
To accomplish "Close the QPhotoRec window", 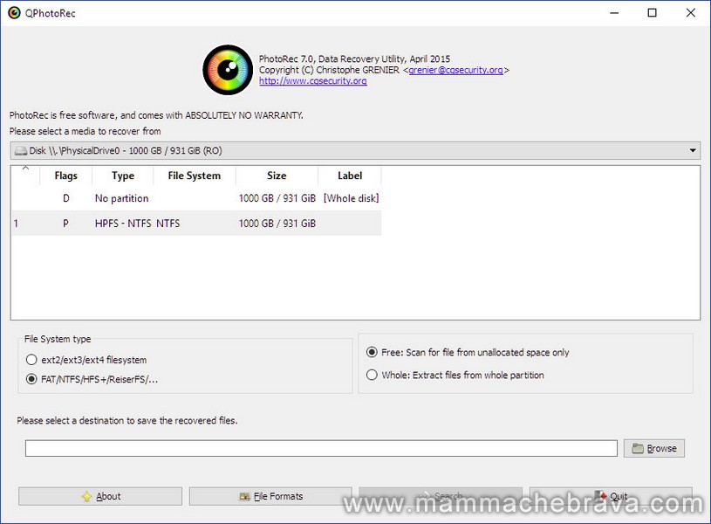I will [x=690, y=13].
